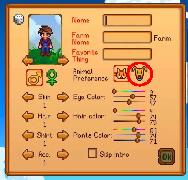The height and width of the screenshot is (180, 188).
Task: Click the previous Hair arrow
Action: (x=28, y=116)
